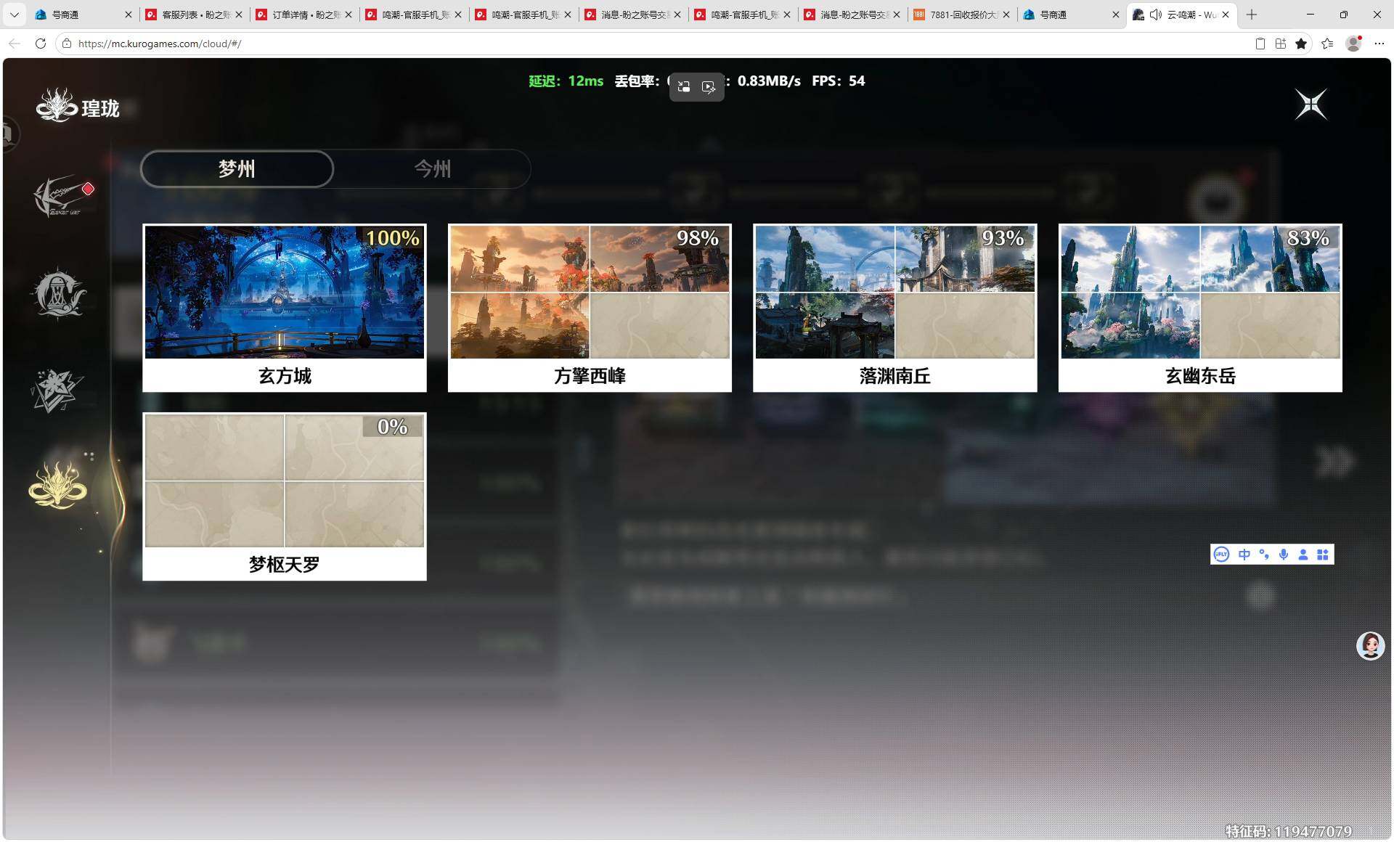1394x842 pixels.
Task: Select the sidebar weapon emblem with red dot
Action: pos(62,197)
